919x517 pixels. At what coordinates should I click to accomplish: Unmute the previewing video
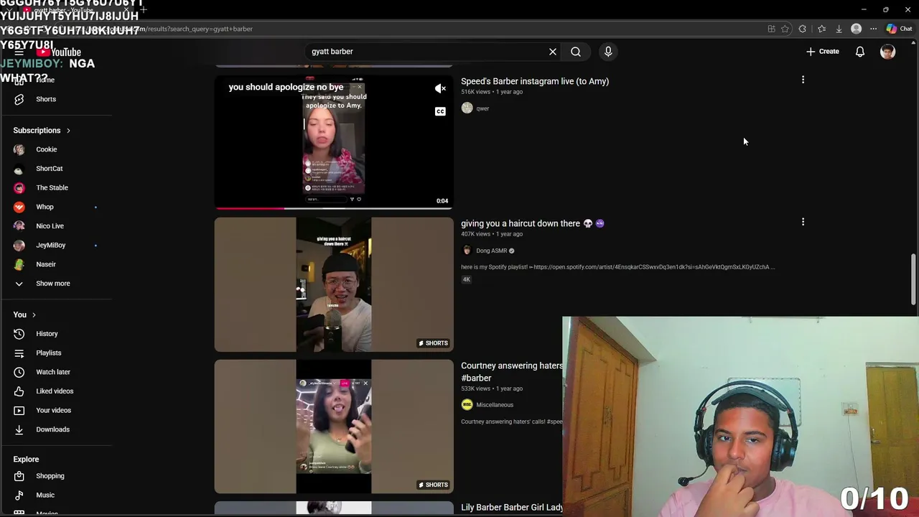pyautogui.click(x=440, y=88)
